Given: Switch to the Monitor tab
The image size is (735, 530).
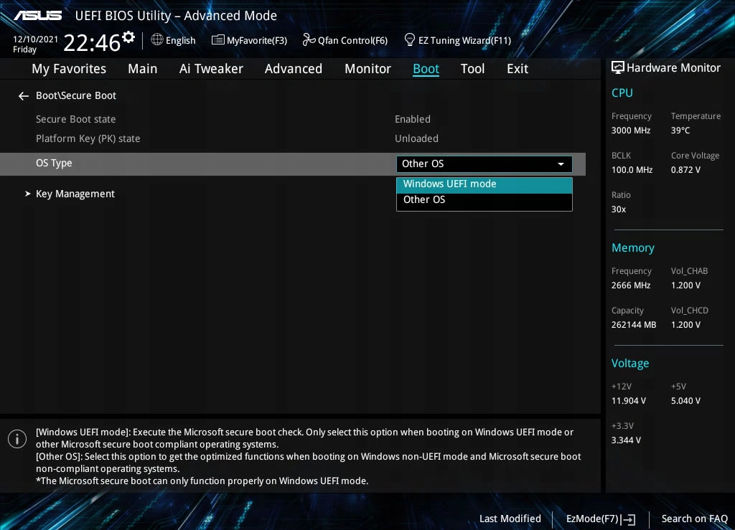Looking at the screenshot, I should tap(367, 69).
